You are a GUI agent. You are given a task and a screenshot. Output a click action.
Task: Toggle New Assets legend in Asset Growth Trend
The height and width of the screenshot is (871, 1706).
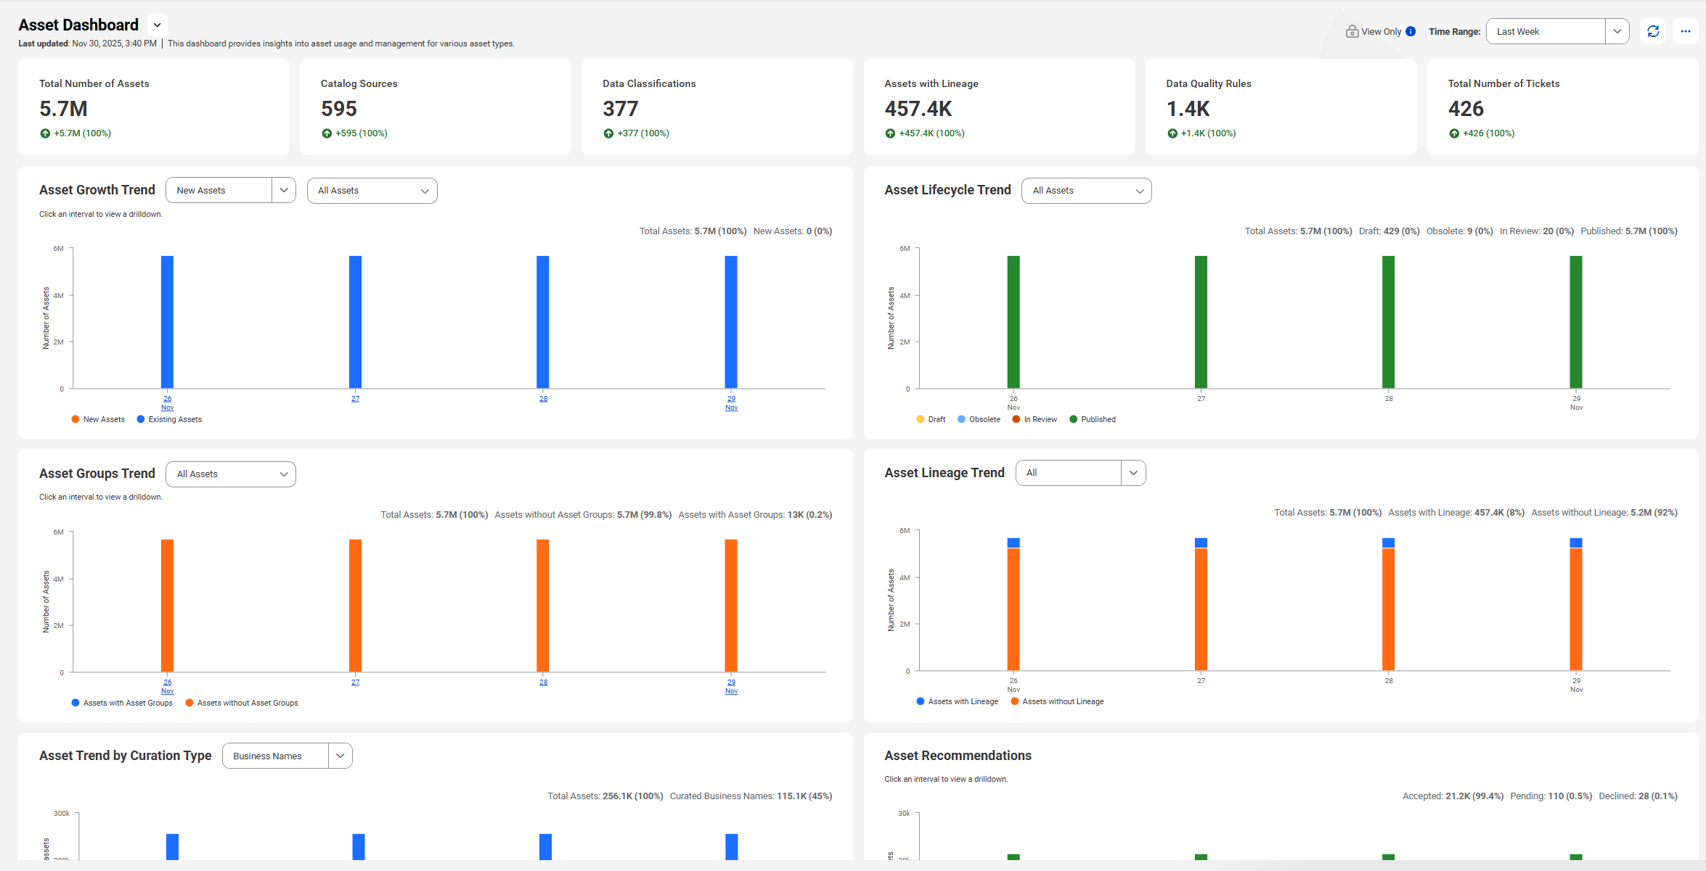pyautogui.click(x=98, y=419)
